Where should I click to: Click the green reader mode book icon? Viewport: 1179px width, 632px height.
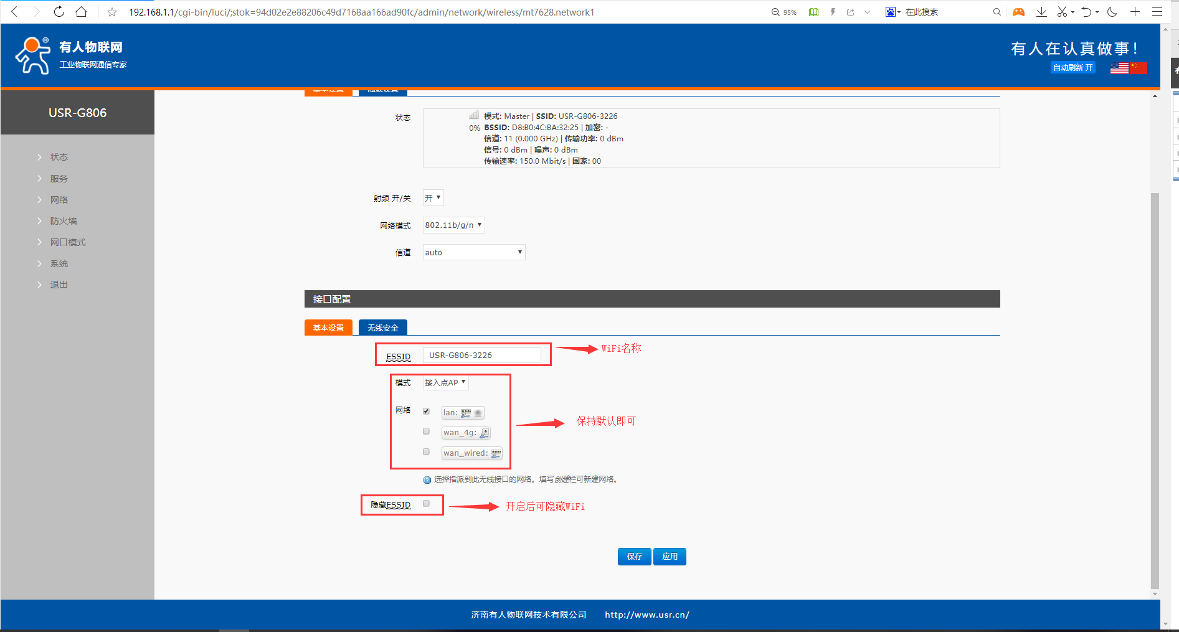coord(813,12)
